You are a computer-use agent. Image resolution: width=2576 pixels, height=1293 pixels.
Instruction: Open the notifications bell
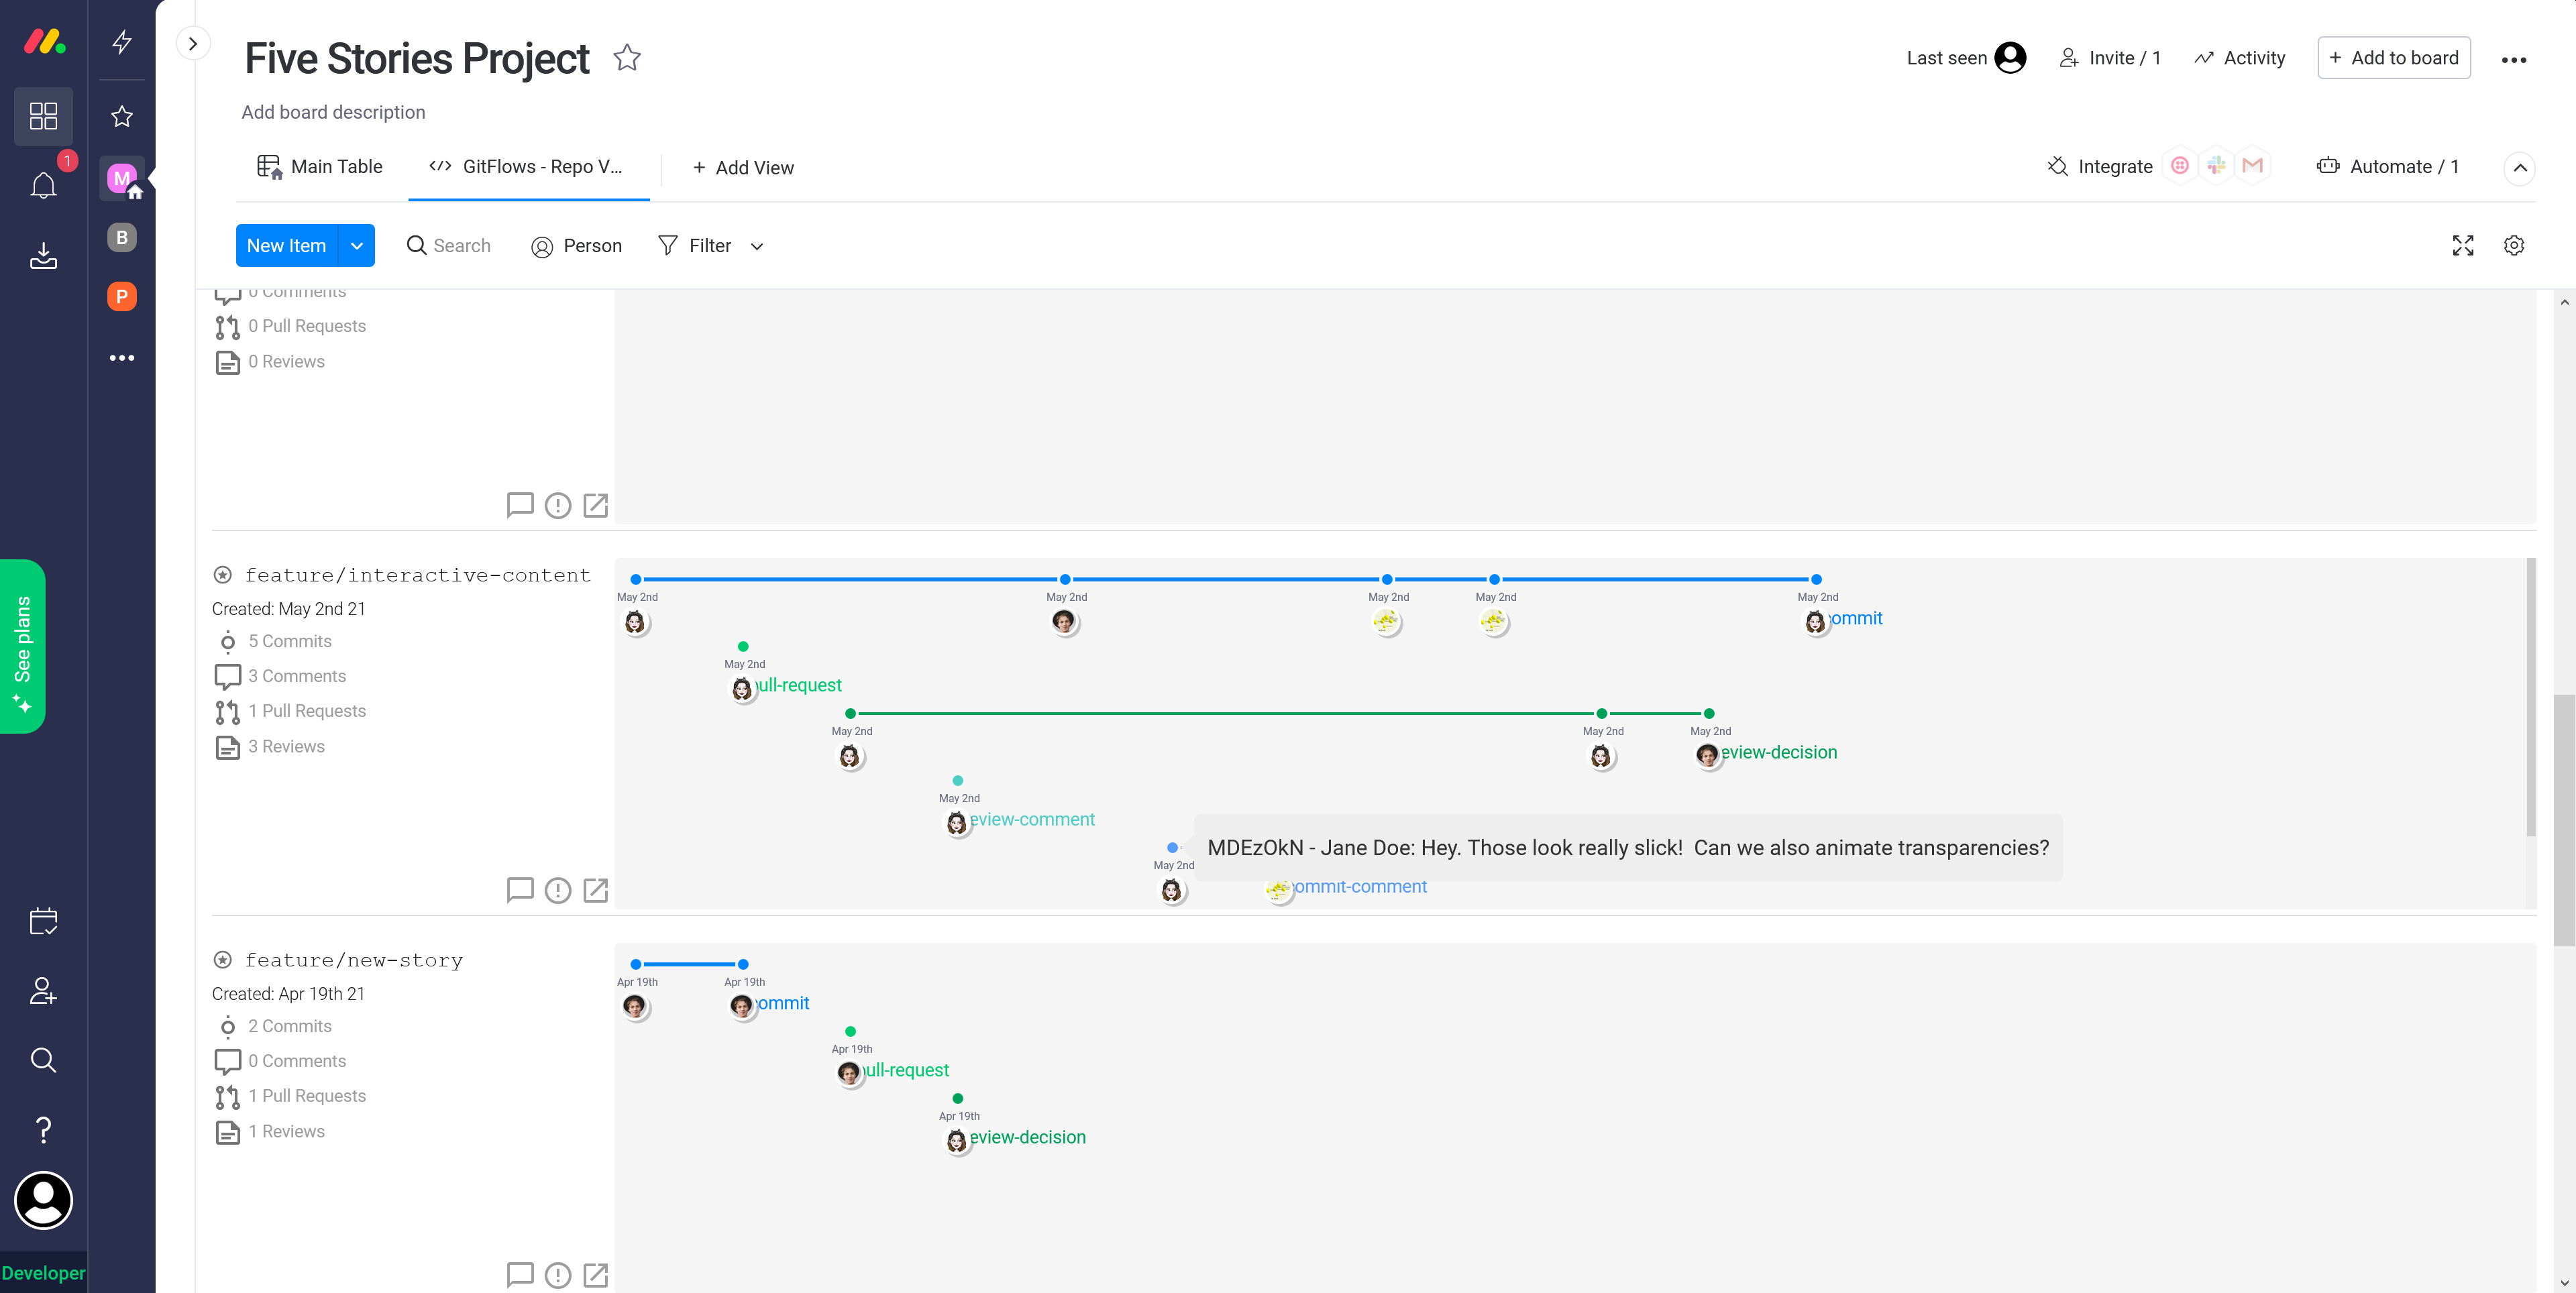tap(43, 185)
